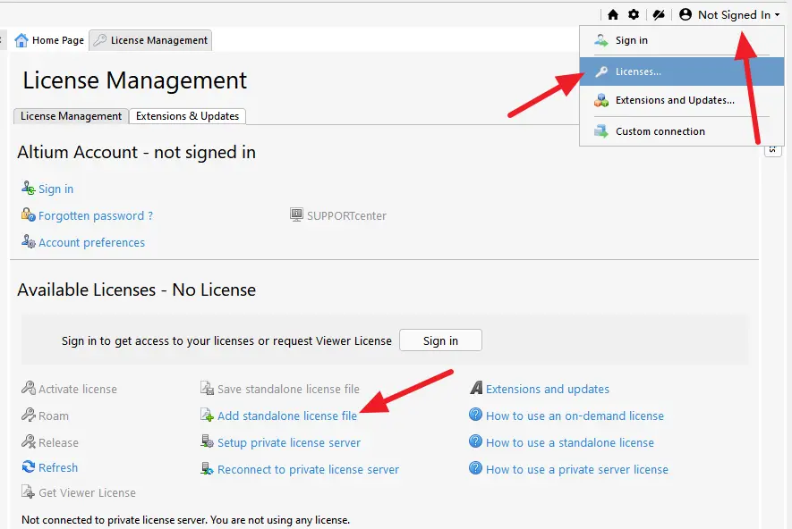This screenshot has height=529, width=792.
Task: Open the License Management sub-tab
Action: pos(71,116)
